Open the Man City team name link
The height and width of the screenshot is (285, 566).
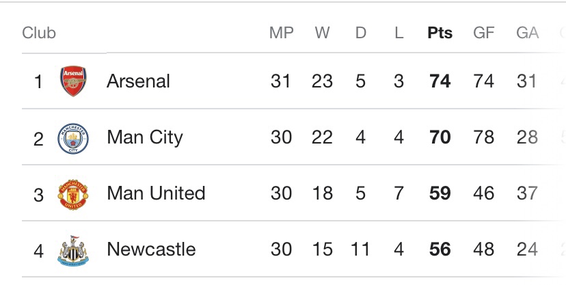(x=144, y=137)
